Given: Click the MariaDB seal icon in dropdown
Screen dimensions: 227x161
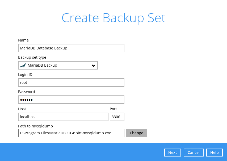Looking at the screenshot, I should (23, 65).
